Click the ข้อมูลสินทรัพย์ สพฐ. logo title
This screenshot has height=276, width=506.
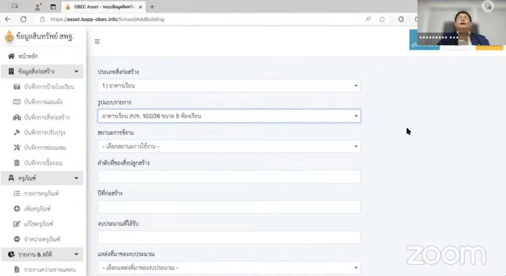coord(40,36)
